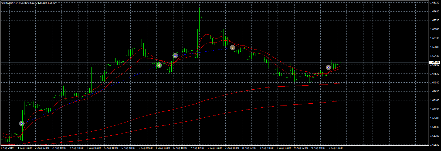The width and height of the screenshot is (441, 151).
Task: Click the 5 Aug 02:00 time label
Action: coord(94,148)
